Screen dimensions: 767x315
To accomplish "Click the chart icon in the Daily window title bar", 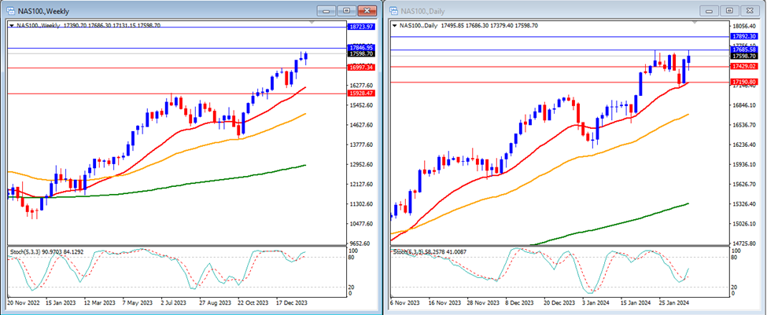I will click(x=395, y=10).
